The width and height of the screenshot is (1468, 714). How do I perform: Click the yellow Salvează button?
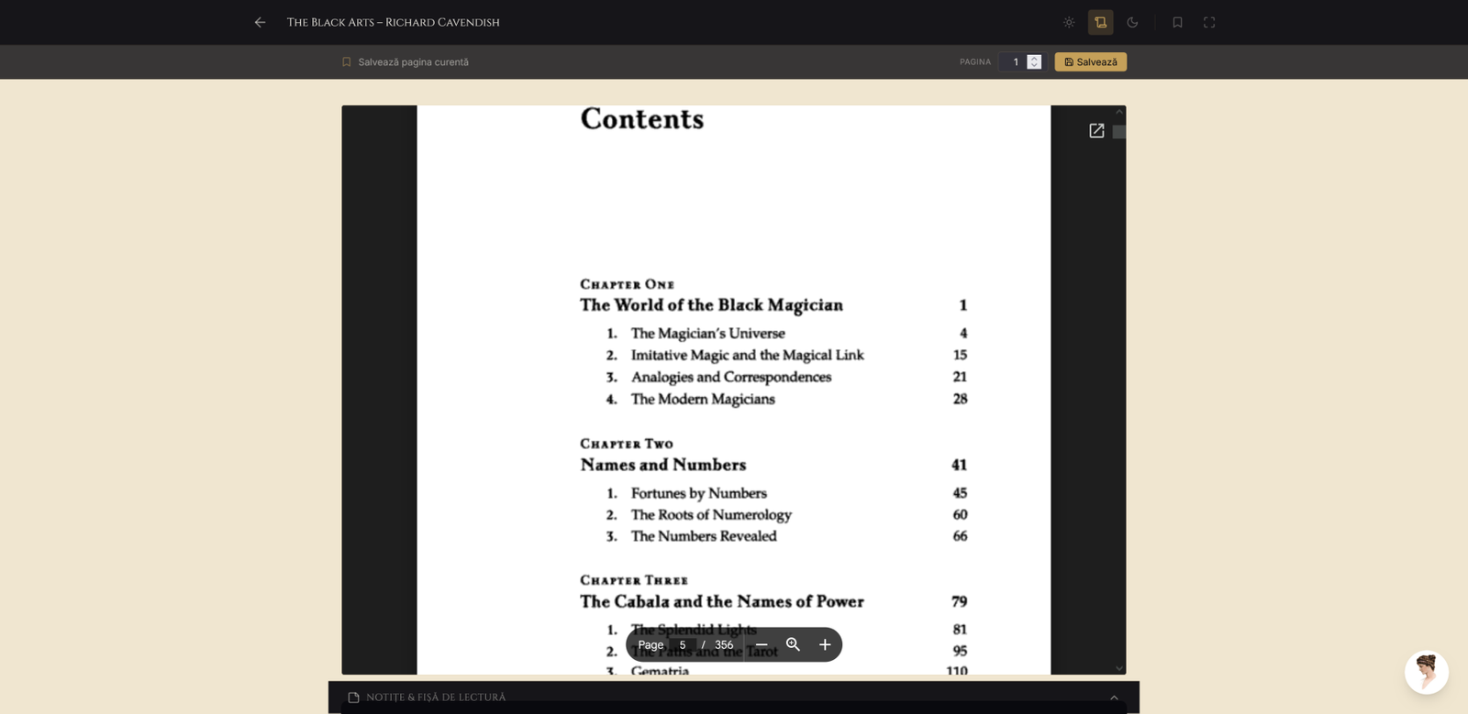1091,62
